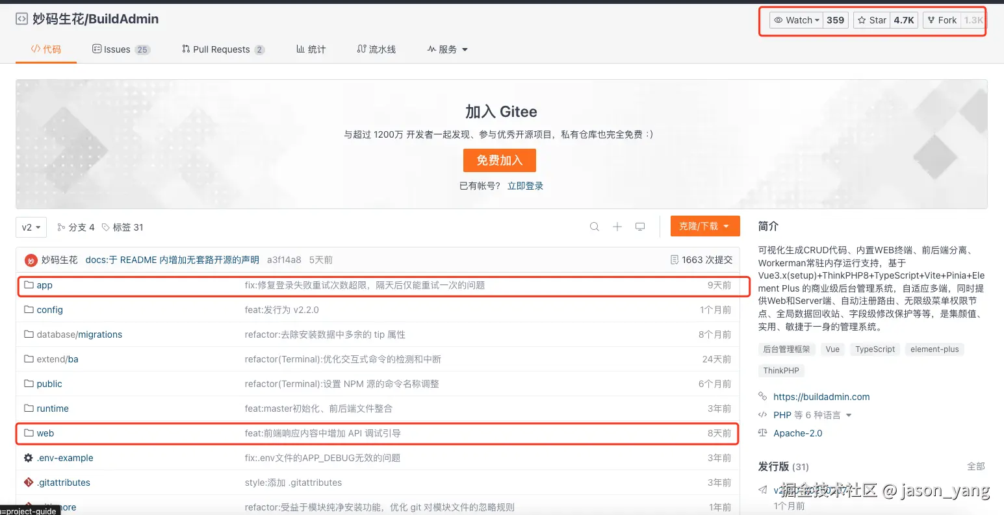Click the branch icon beside 分支 4
1004x515 pixels.
(61, 227)
